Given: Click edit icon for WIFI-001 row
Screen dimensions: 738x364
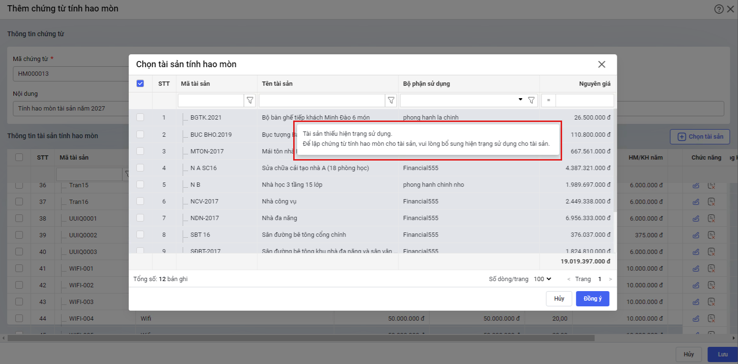Looking at the screenshot, I should [696, 268].
